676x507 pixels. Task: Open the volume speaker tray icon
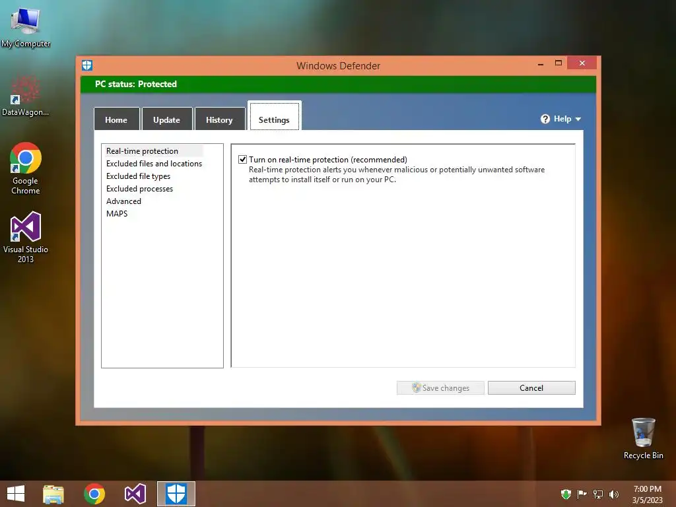(x=614, y=494)
